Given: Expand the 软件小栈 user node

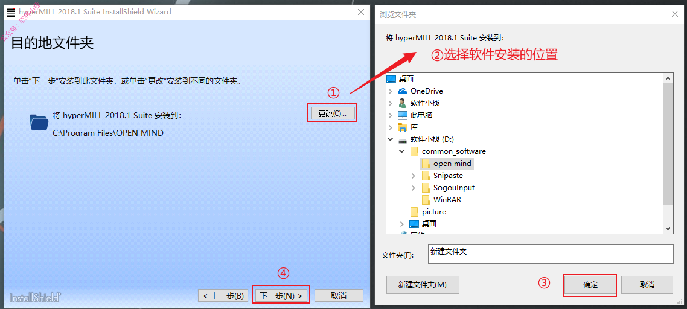Looking at the screenshot, I should point(391,103).
